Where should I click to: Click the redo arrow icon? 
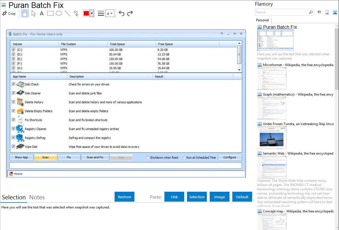click(130, 13)
